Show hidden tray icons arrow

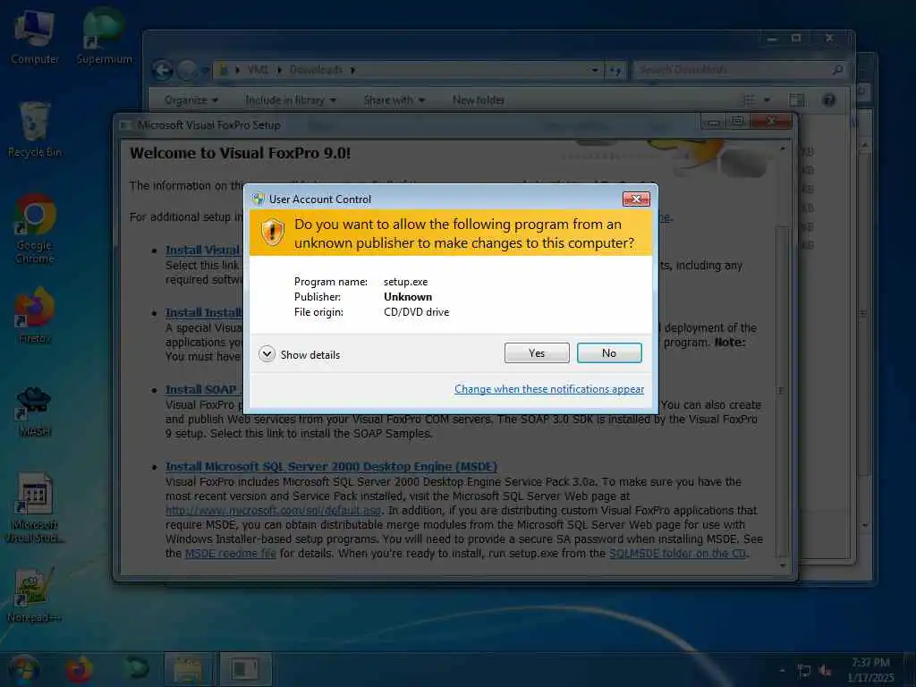pyautogui.click(x=782, y=671)
